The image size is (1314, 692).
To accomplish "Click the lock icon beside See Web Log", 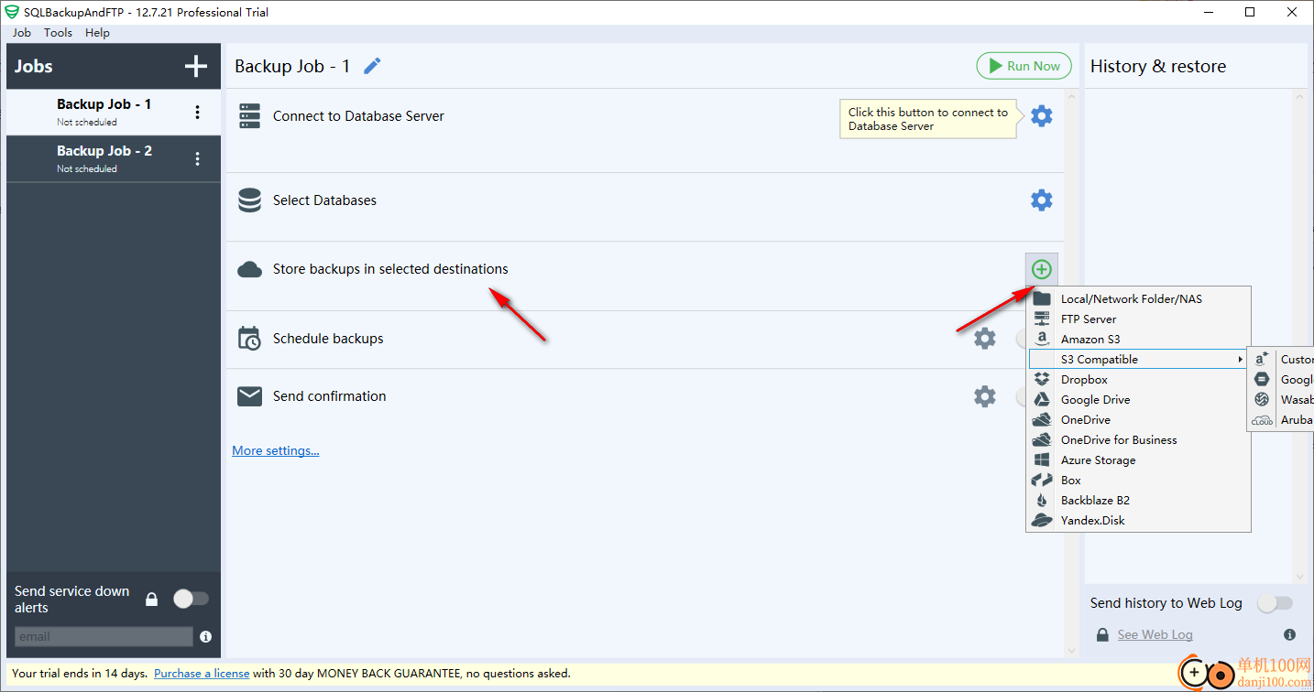I will point(1102,634).
